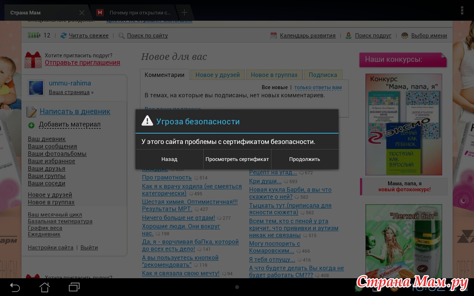
Task: Click the calendar icon beside Календарь развития
Action: click(274, 36)
